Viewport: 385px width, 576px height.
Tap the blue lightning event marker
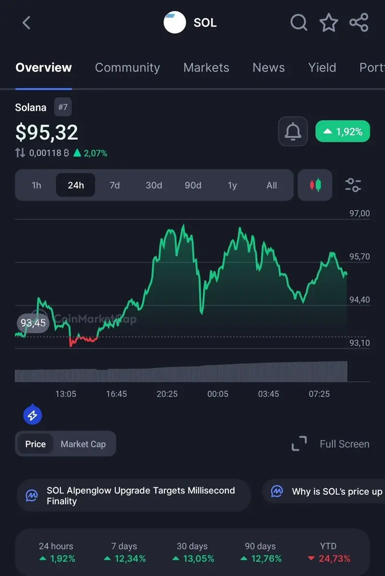33,415
